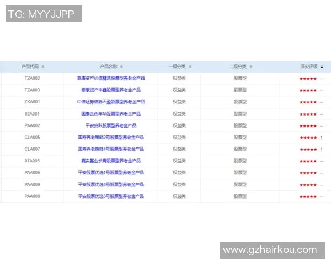Click 股票型 cell in 02A001 row
Viewport: 331px width, 264px height.
[240, 113]
